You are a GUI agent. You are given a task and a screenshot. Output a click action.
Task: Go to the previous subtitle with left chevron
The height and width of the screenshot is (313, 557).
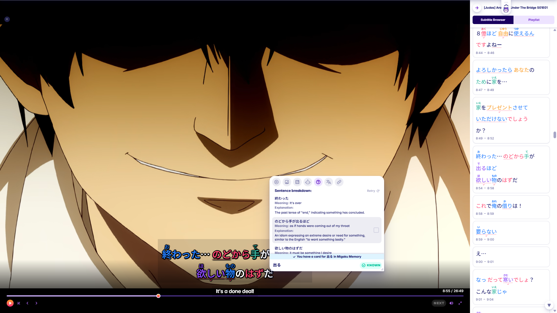coord(28,303)
